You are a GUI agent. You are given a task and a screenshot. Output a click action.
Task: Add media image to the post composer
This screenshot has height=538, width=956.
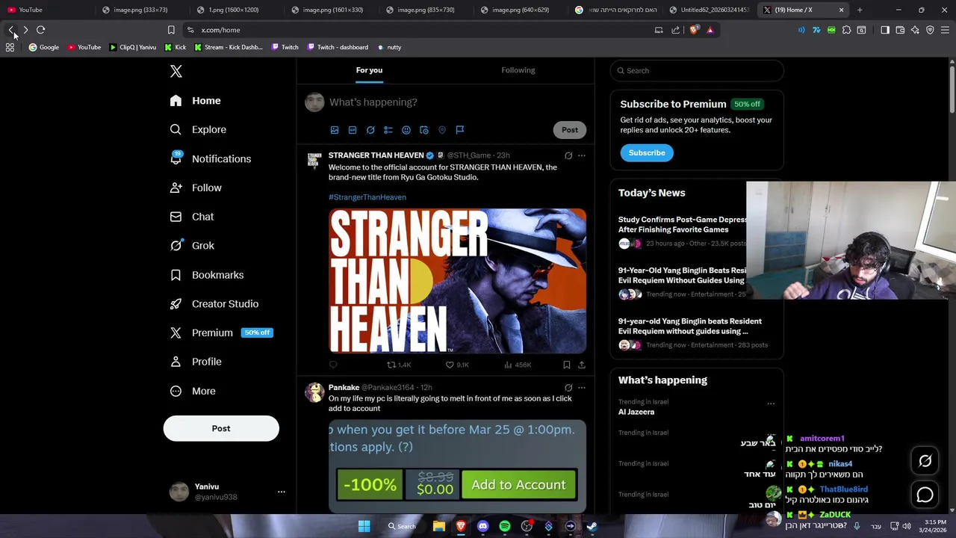click(x=335, y=130)
